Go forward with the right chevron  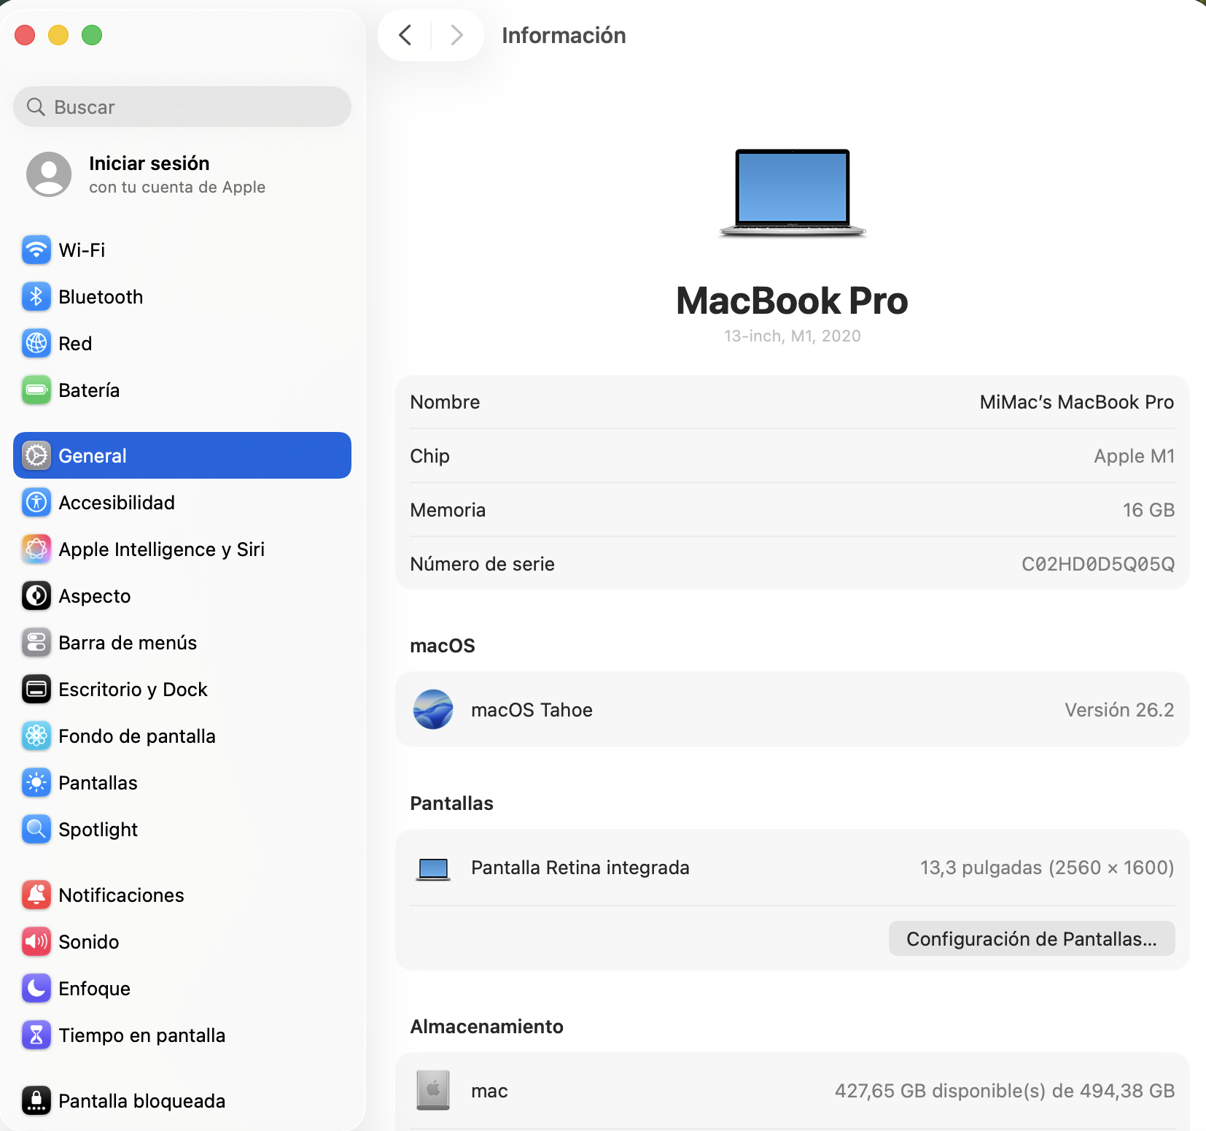click(x=457, y=35)
